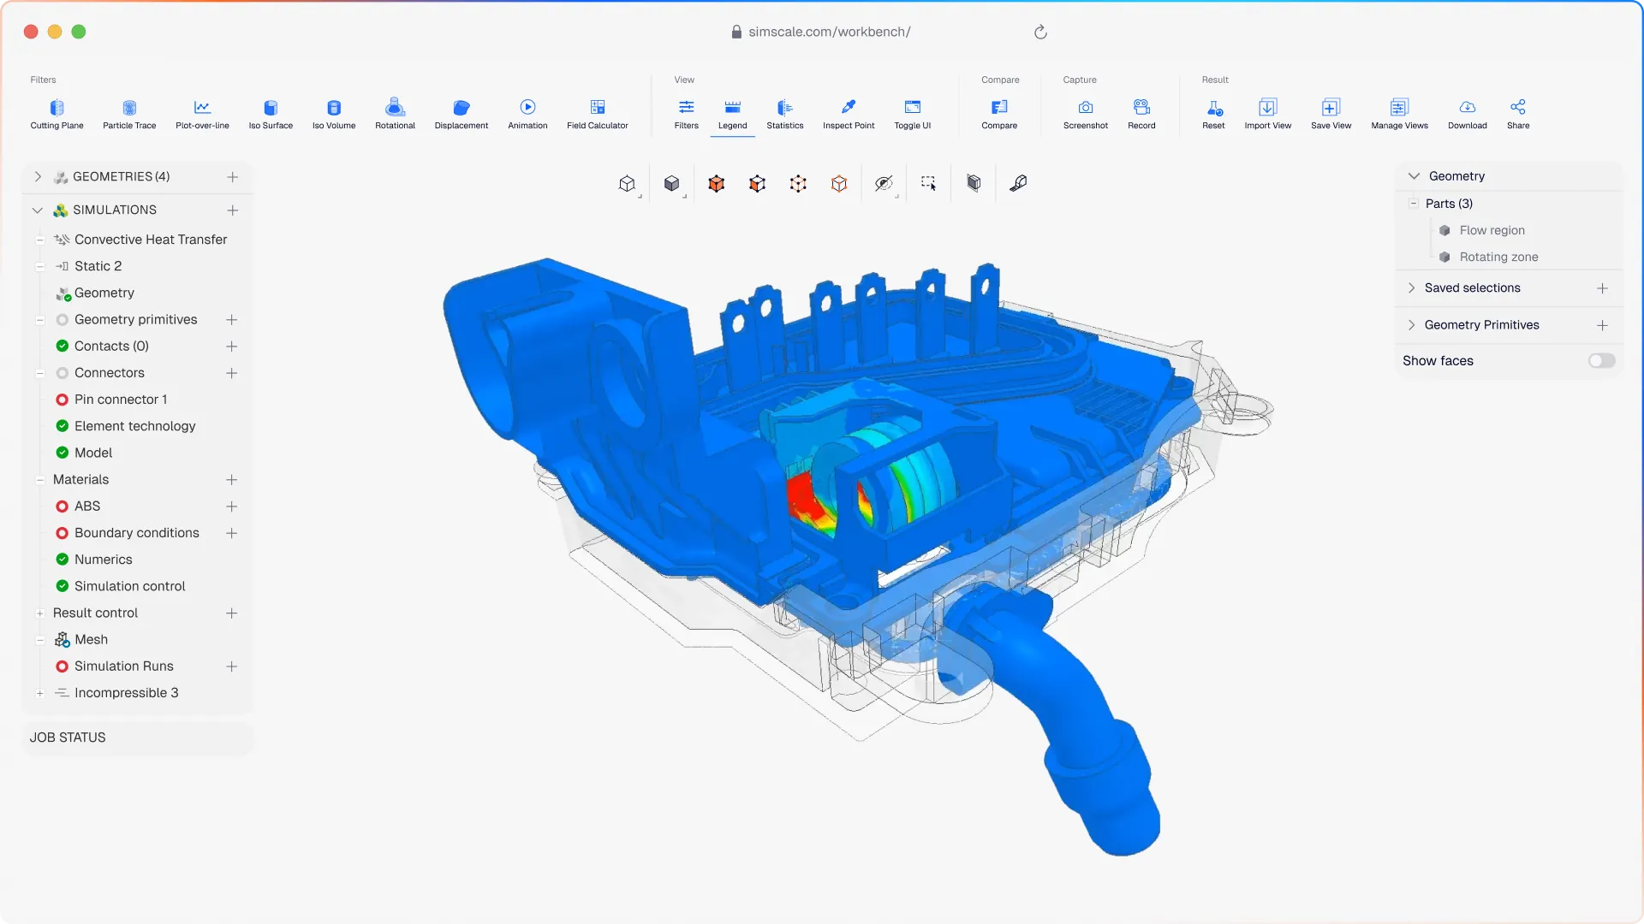Expand the Incompressible 3 simulation
1644x924 pixels.
coord(40,693)
